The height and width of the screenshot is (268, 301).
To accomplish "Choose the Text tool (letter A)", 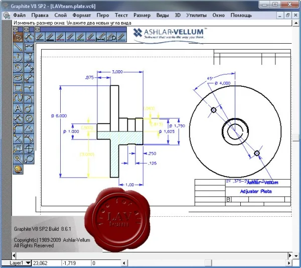I will coord(18,108).
